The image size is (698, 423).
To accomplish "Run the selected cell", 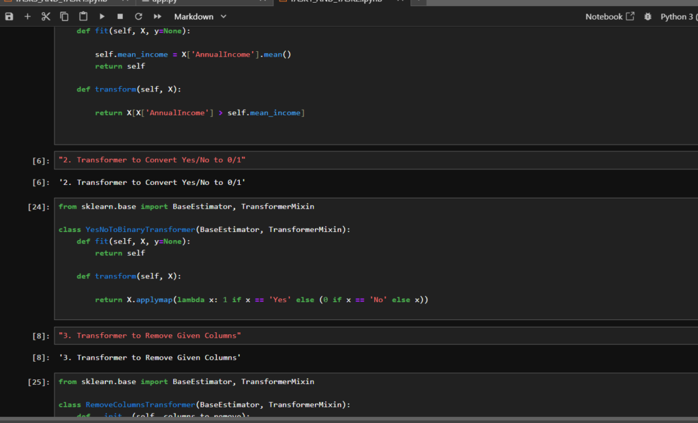I will [x=102, y=16].
